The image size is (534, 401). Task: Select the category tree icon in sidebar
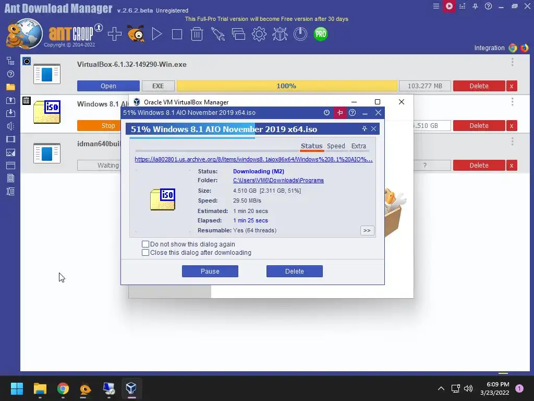pos(10,61)
